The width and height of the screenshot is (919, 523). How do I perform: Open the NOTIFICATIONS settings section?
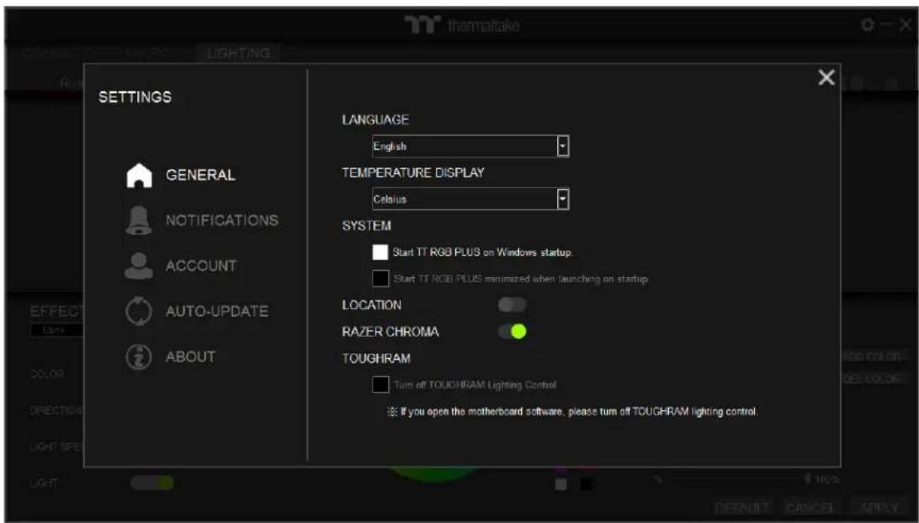pyautogui.click(x=222, y=221)
